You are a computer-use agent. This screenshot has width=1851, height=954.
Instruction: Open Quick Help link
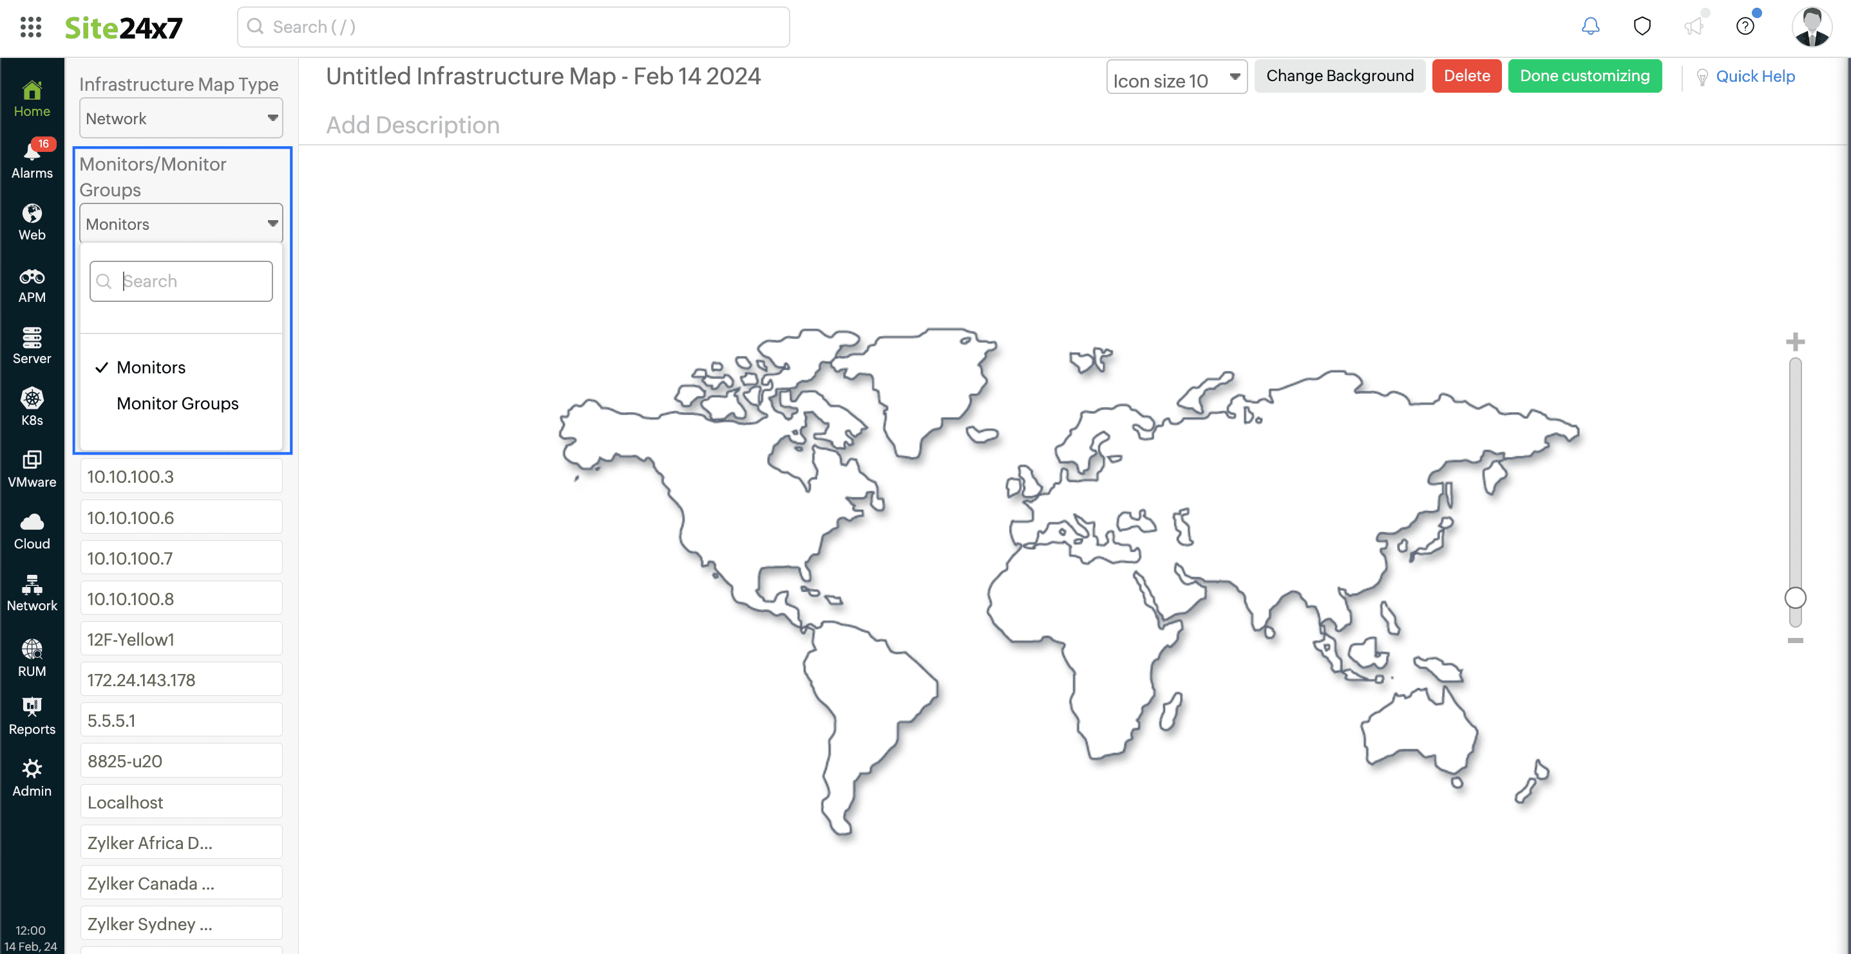[x=1756, y=76]
